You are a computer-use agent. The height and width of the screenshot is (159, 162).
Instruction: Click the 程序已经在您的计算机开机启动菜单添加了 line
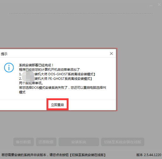click(49, 70)
